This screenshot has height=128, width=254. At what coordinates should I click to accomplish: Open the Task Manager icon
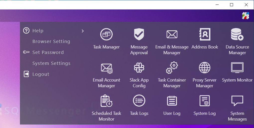(x=106, y=34)
